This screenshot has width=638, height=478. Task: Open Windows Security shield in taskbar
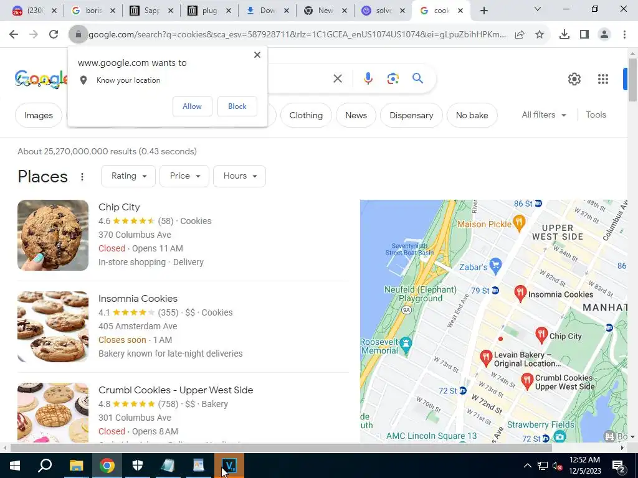tap(138, 466)
